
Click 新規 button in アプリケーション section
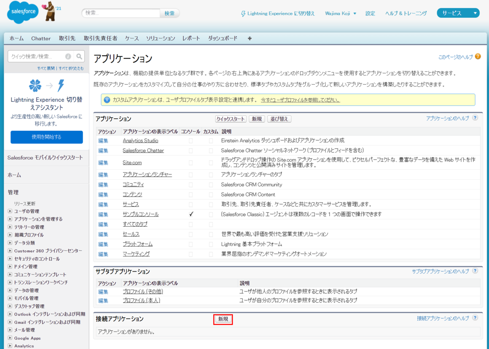[257, 119]
